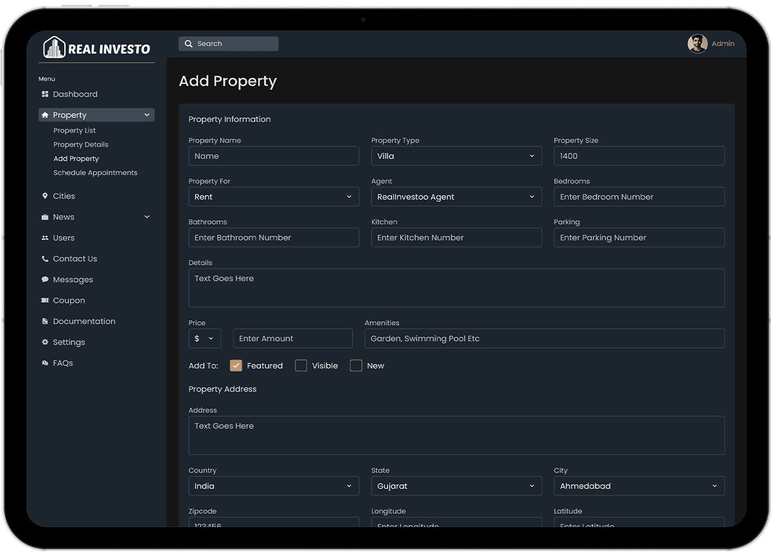
Task: Open the State dropdown showing Gujarat
Action: [457, 486]
